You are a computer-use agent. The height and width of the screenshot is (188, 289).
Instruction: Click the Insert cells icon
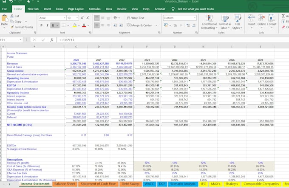coord(252,18)
